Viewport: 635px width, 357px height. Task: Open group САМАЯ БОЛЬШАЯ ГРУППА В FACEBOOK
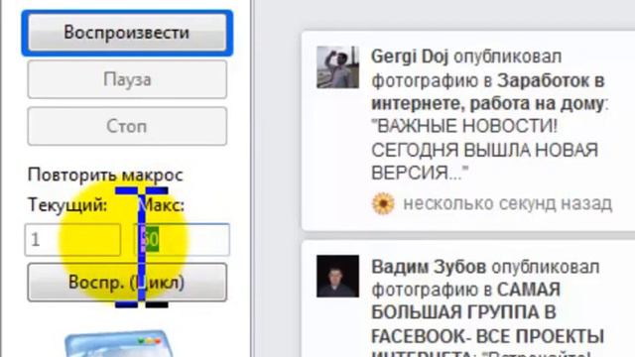(487, 312)
